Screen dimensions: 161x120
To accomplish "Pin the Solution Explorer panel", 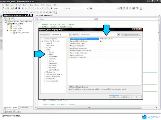I will pyautogui.click(x=28, y=15).
